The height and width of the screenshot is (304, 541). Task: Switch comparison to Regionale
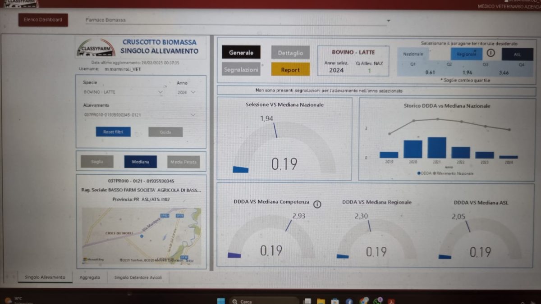click(x=466, y=54)
